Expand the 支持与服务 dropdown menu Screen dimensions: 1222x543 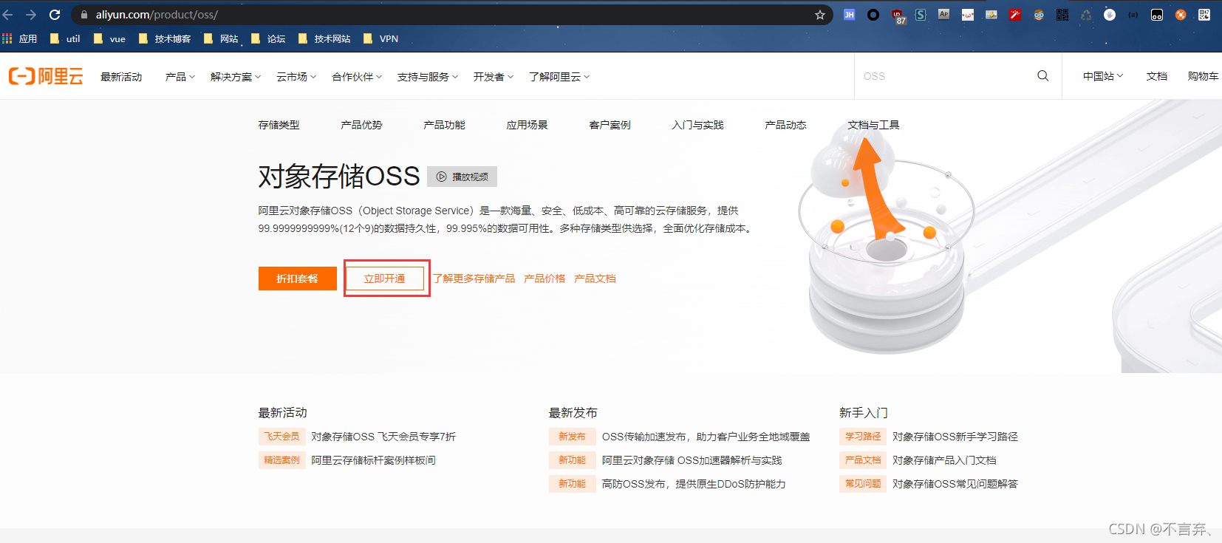428,77
